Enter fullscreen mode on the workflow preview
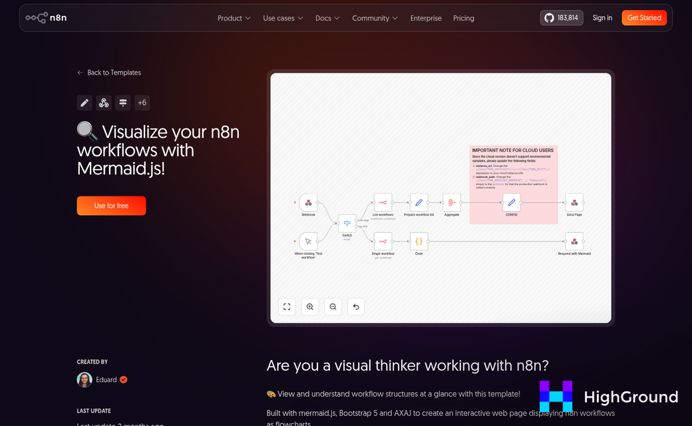The width and height of the screenshot is (692, 426). coord(286,306)
